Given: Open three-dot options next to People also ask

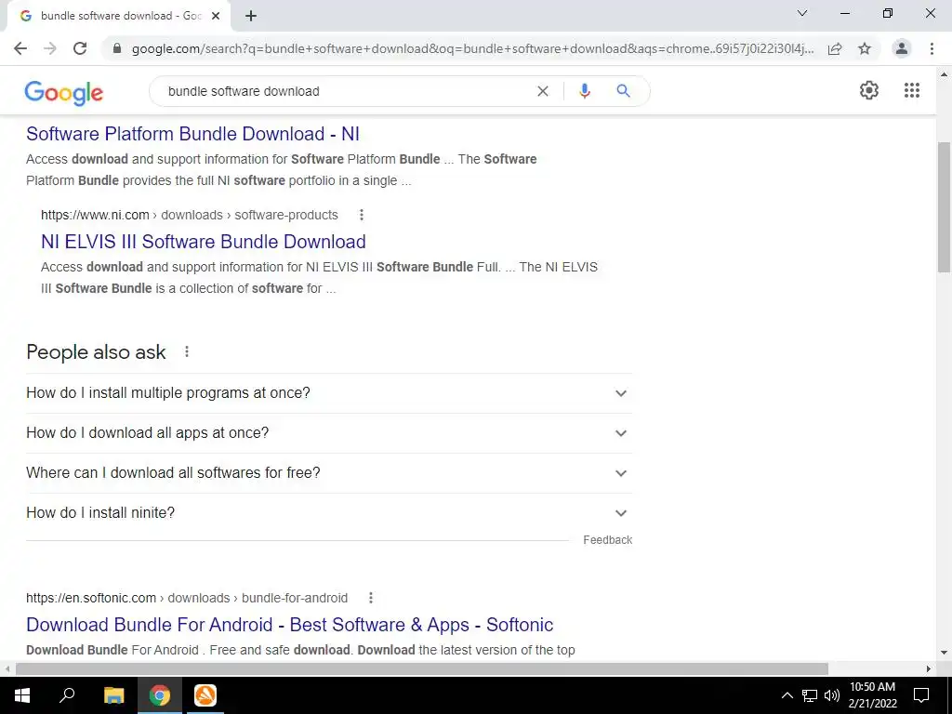Looking at the screenshot, I should click(x=187, y=351).
